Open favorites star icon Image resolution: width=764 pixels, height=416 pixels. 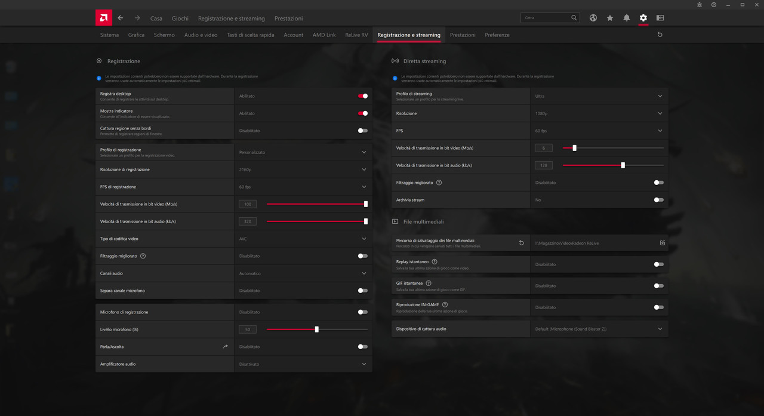click(610, 18)
